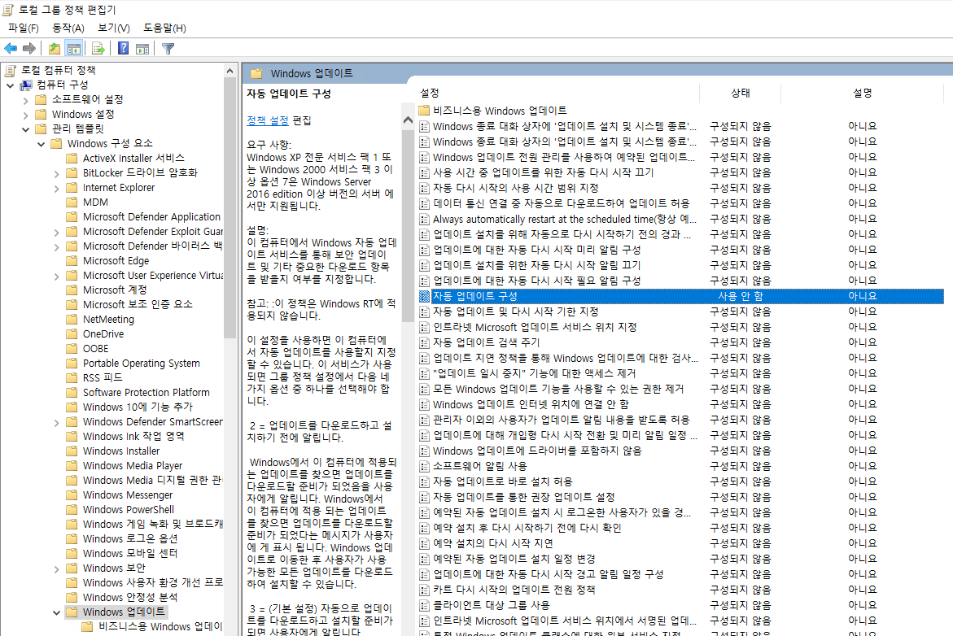This screenshot has width=953, height=636.
Task: Open the 도움말(H) menu
Action: click(x=164, y=28)
